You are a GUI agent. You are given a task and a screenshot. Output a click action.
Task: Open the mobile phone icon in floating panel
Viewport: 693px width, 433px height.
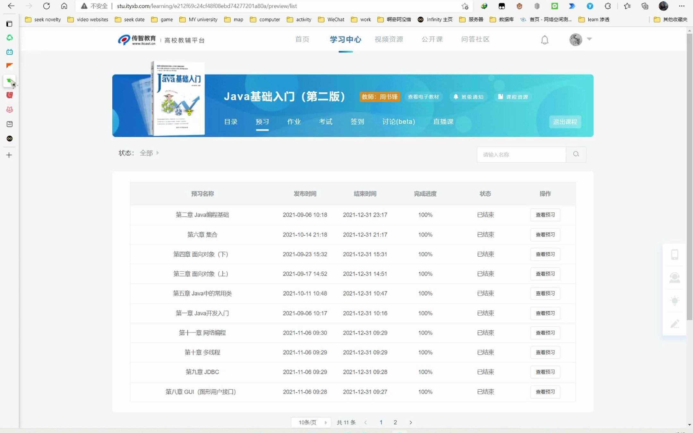[674, 254]
